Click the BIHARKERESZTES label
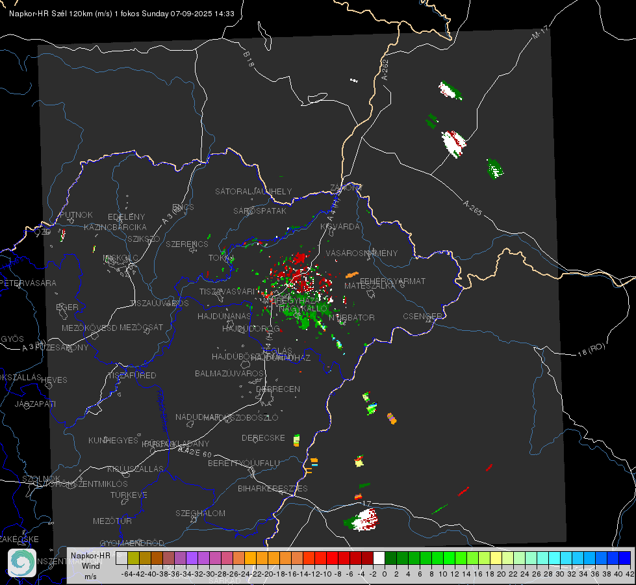This screenshot has width=636, height=585. pos(273,488)
